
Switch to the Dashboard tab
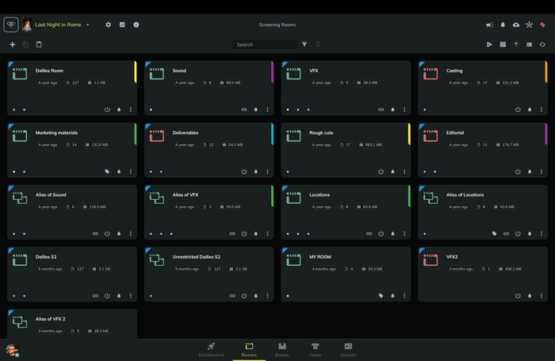click(211, 350)
